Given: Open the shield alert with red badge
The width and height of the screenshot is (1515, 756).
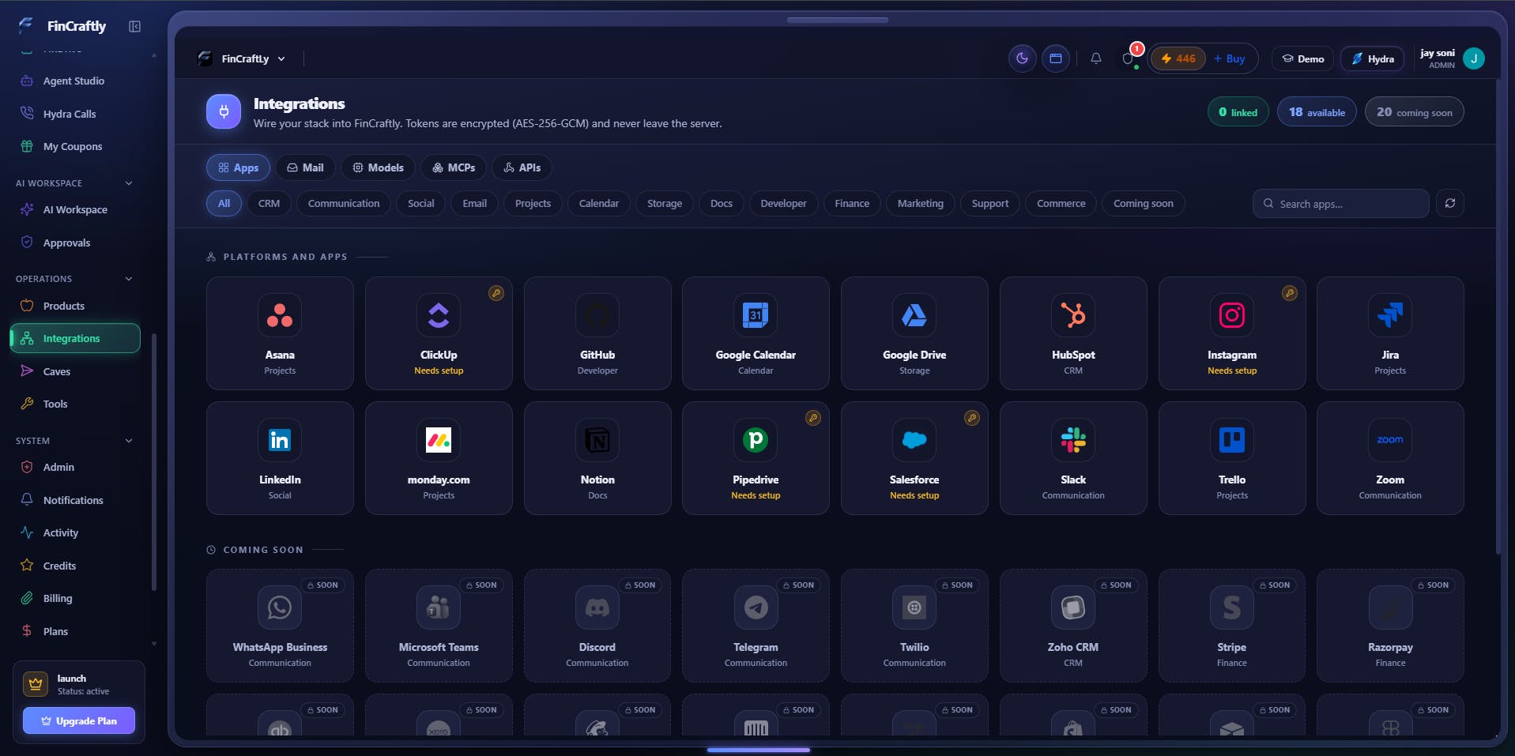Looking at the screenshot, I should 1129,58.
